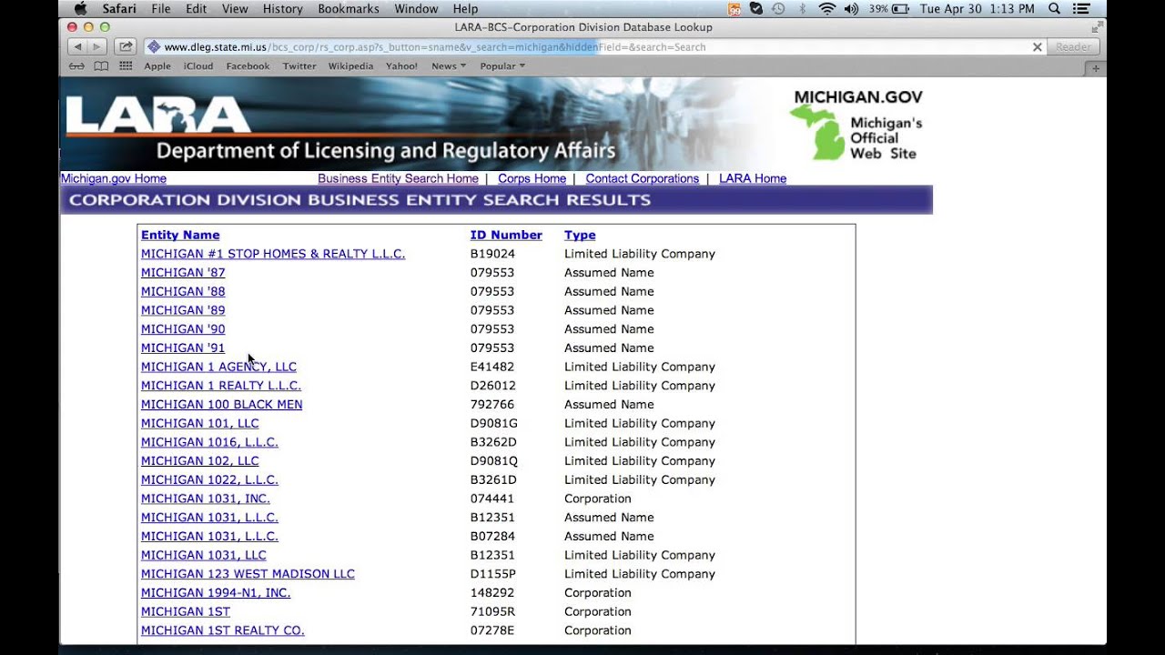Click the LARA Home link

pyautogui.click(x=753, y=178)
